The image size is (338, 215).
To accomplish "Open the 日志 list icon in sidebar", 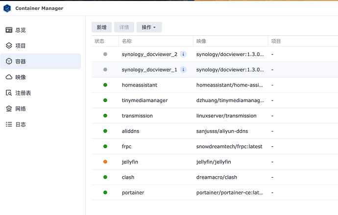I will tap(9, 124).
